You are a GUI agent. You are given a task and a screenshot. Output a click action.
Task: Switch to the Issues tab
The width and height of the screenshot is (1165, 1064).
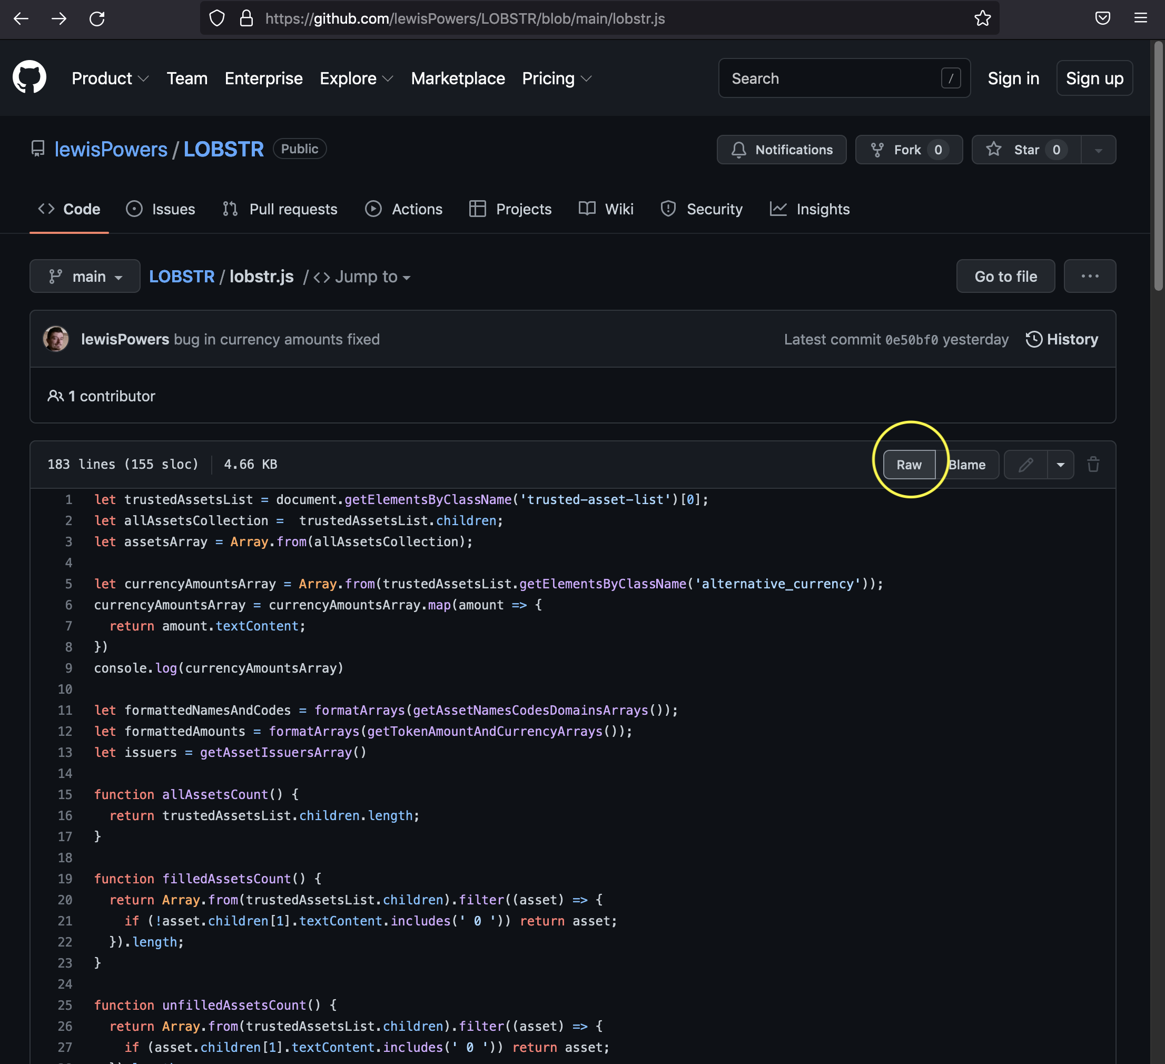click(161, 209)
